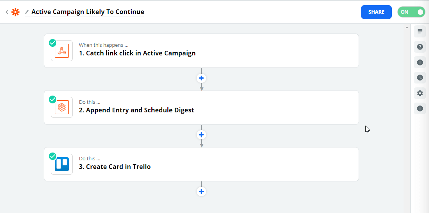Click the pencil icon to rename the Zap
429x213 pixels.
point(27,12)
